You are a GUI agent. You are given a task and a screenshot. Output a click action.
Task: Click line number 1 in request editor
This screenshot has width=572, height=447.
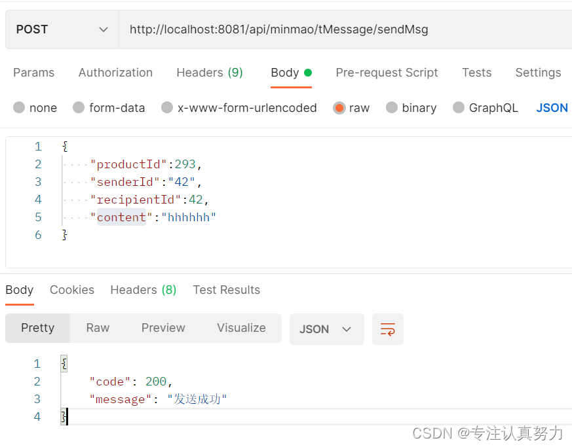tap(38, 147)
